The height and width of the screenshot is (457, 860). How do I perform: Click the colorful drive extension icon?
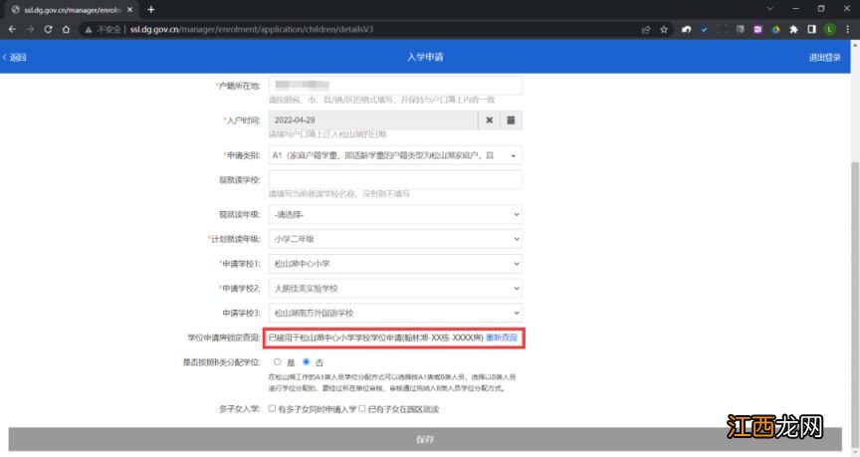(x=776, y=30)
